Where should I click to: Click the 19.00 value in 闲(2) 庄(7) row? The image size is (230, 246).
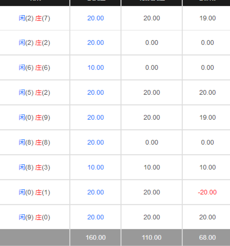click(207, 18)
